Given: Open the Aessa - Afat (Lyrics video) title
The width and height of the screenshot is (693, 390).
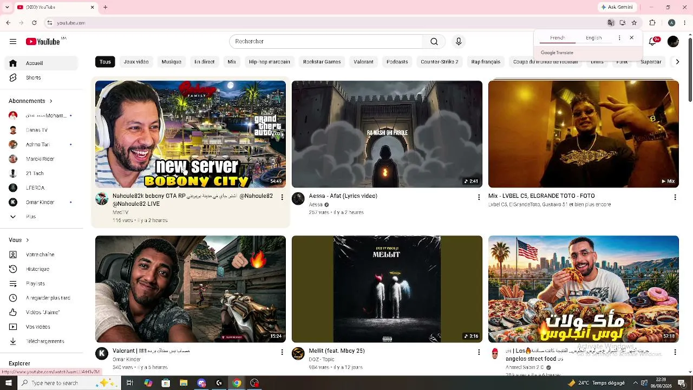Looking at the screenshot, I should (343, 196).
